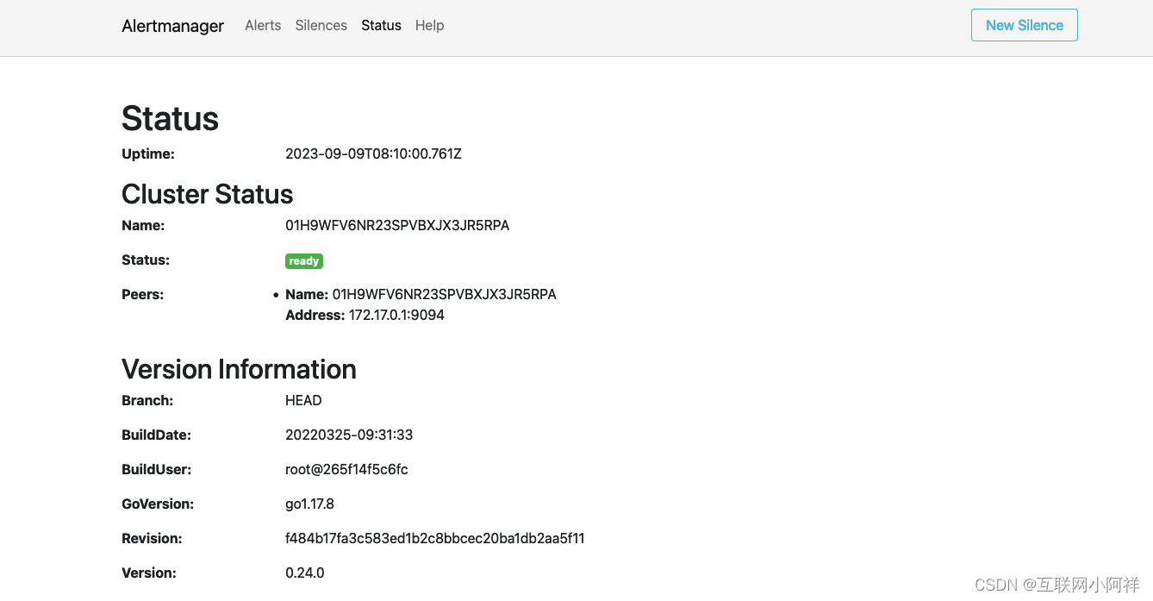
Task: Click the GoVersion: label
Action: tap(158, 504)
